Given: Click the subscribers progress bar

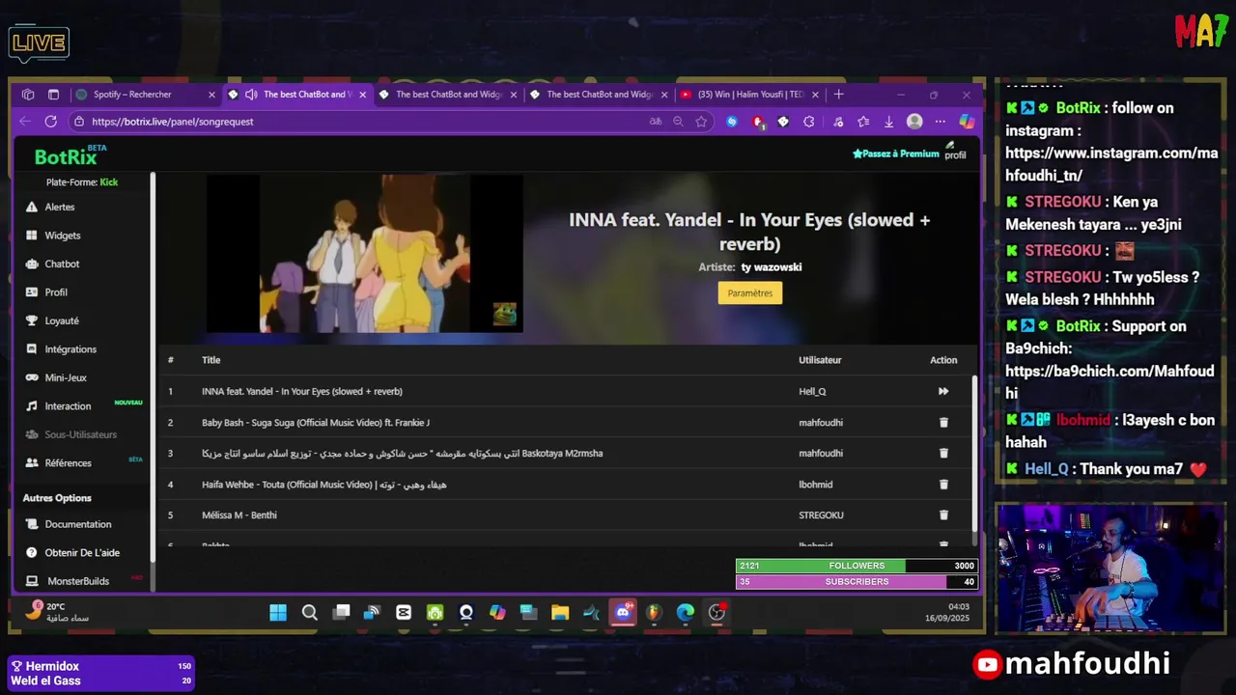Looking at the screenshot, I should [x=857, y=582].
